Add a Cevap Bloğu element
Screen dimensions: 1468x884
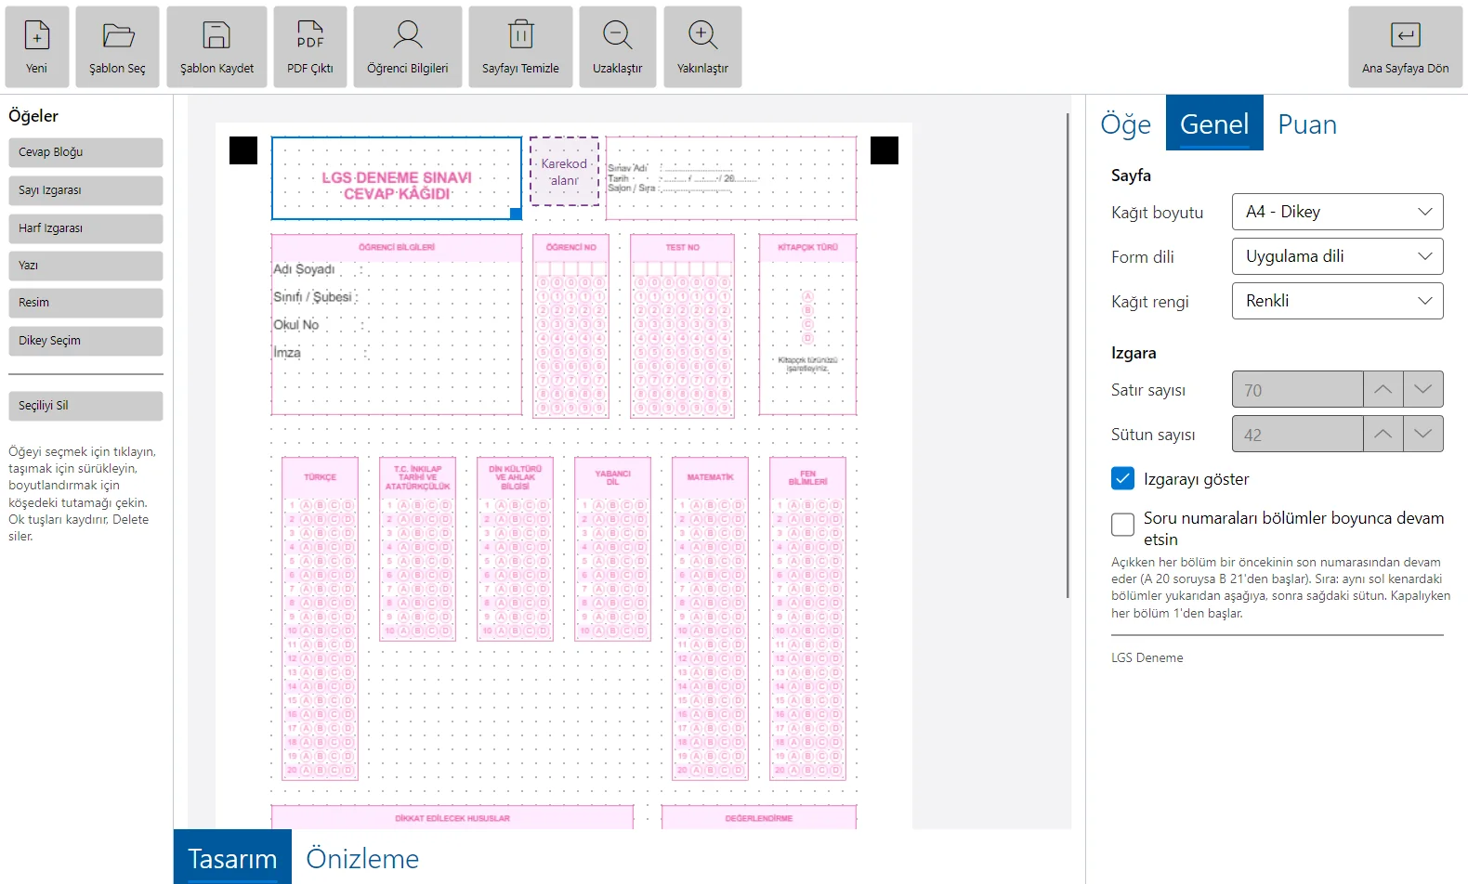[85, 152]
